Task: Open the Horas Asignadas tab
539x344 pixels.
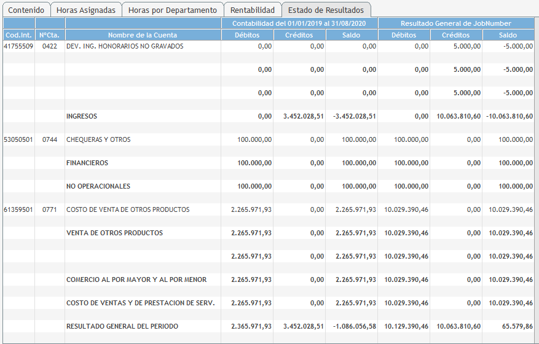Action: pos(85,10)
